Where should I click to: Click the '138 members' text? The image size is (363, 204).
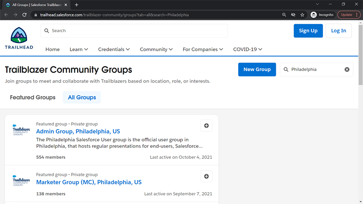[x=51, y=194]
